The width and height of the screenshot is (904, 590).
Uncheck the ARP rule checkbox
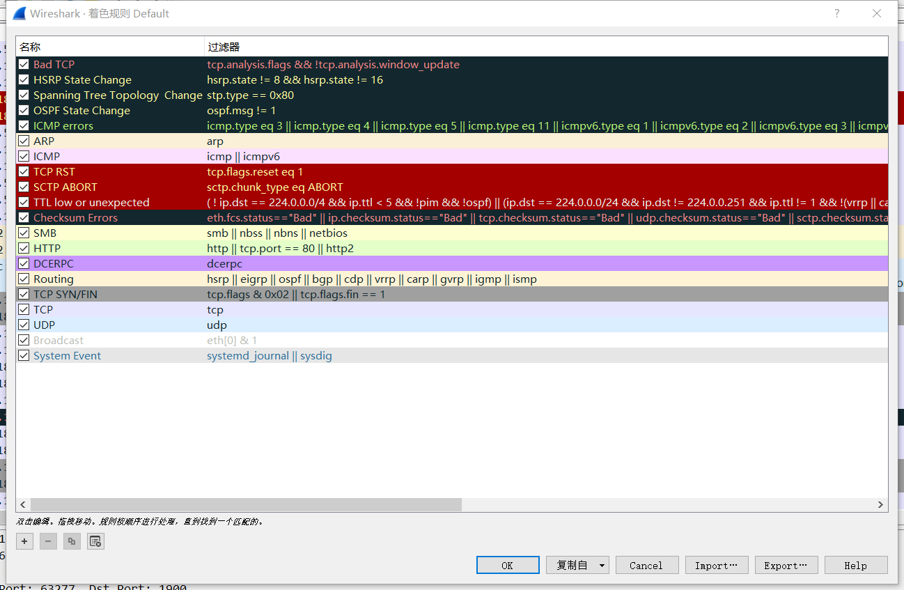click(x=24, y=141)
